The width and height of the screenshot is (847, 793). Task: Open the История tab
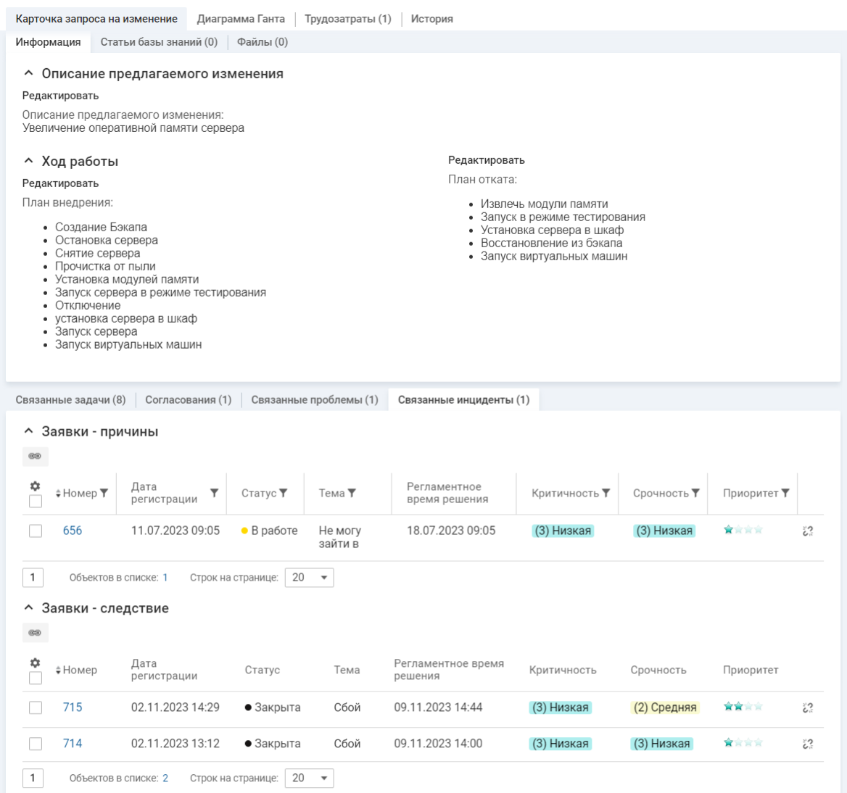click(432, 19)
